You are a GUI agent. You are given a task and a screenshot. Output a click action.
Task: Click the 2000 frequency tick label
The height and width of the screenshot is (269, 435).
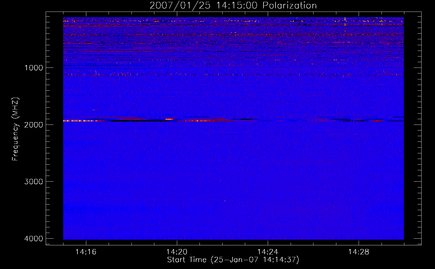click(34, 125)
